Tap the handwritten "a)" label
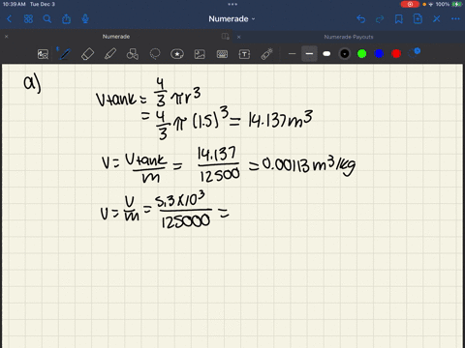The height and width of the screenshot is (348, 465). 32,83
